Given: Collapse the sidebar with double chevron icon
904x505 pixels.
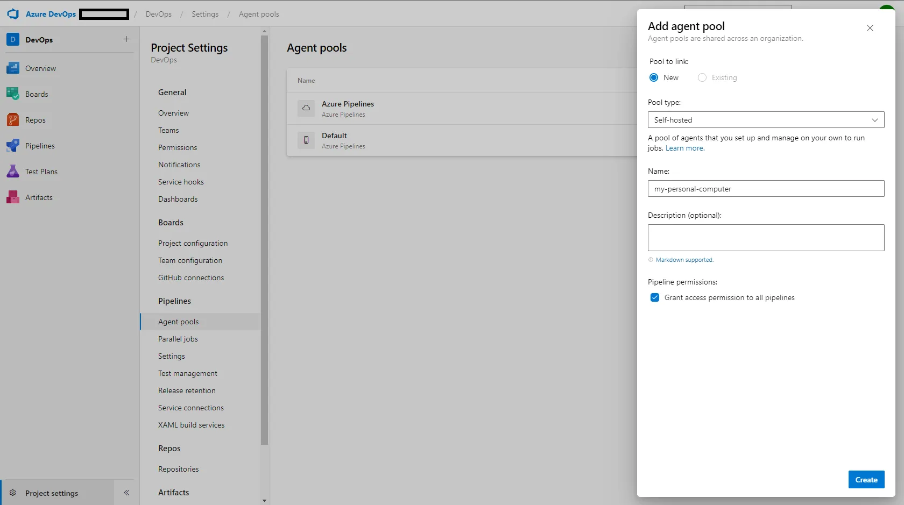Looking at the screenshot, I should click(126, 493).
